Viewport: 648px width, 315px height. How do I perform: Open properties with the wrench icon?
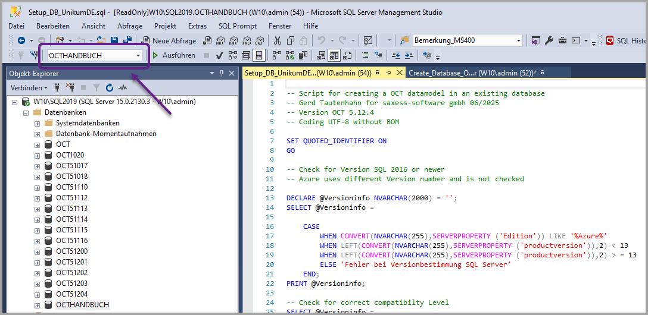pyautogui.click(x=549, y=40)
